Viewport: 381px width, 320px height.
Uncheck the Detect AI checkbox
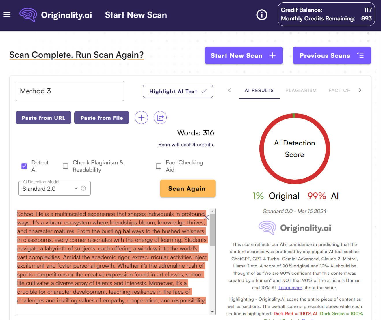pos(24,166)
